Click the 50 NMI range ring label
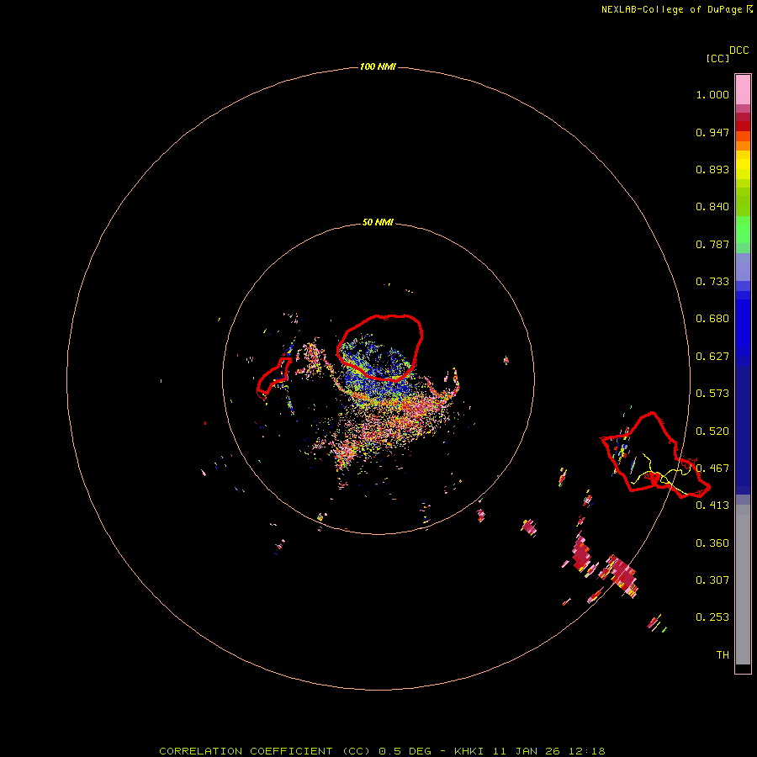Viewport: 757px width, 757px height. click(x=378, y=222)
